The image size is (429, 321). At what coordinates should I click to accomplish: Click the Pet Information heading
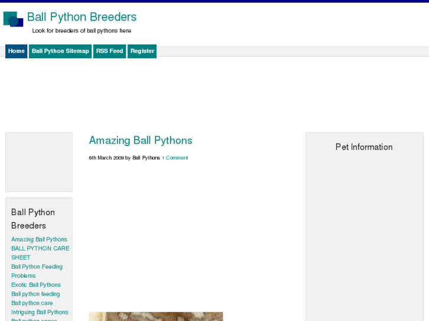point(364,147)
